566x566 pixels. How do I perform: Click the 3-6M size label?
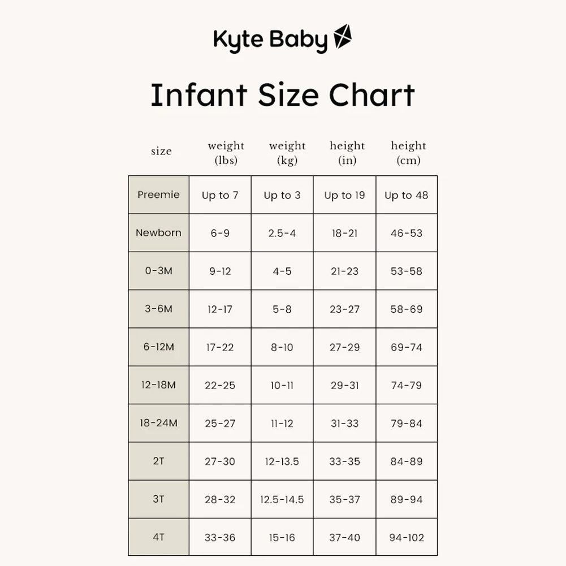coord(158,309)
